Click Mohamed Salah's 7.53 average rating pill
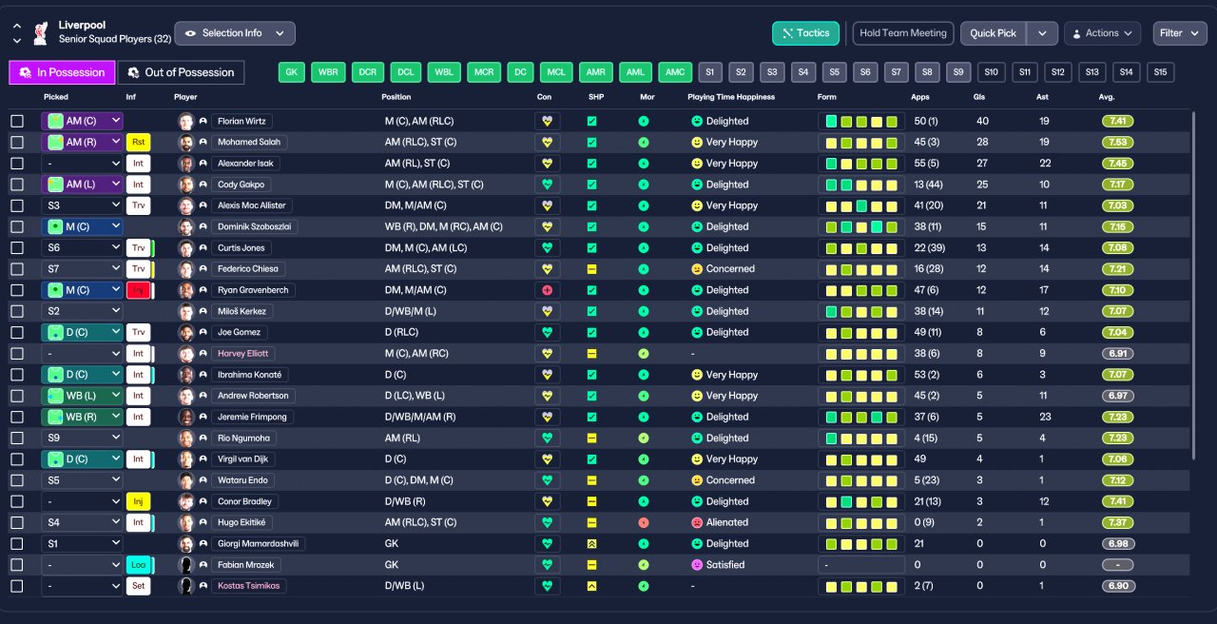This screenshot has height=624, width=1217. (1119, 143)
